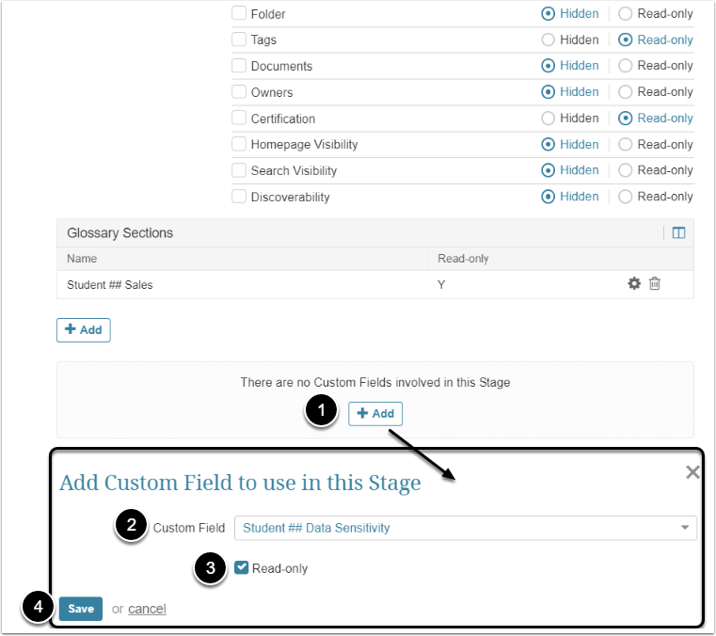Image resolution: width=716 pixels, height=636 pixels.
Task: Set Documents to Read-only
Action: pyautogui.click(x=626, y=66)
